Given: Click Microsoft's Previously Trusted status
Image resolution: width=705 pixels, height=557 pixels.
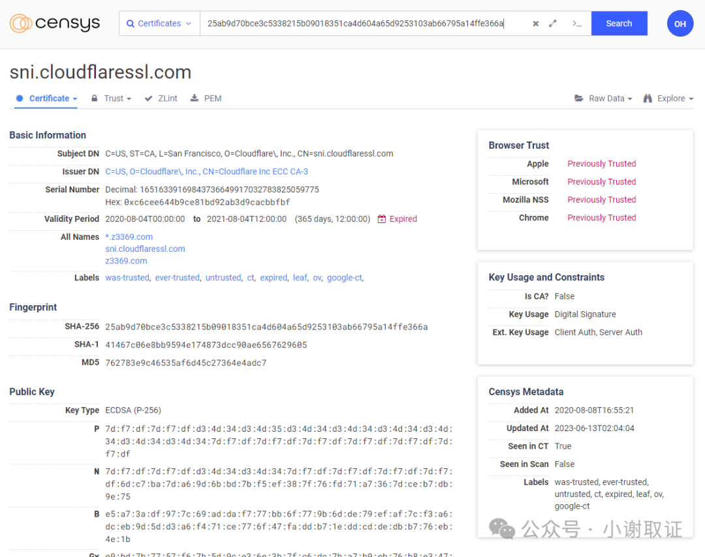Looking at the screenshot, I should click(602, 181).
